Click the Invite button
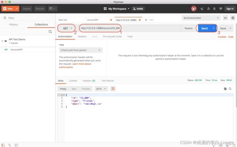237x147 pixels. coord(138,9)
